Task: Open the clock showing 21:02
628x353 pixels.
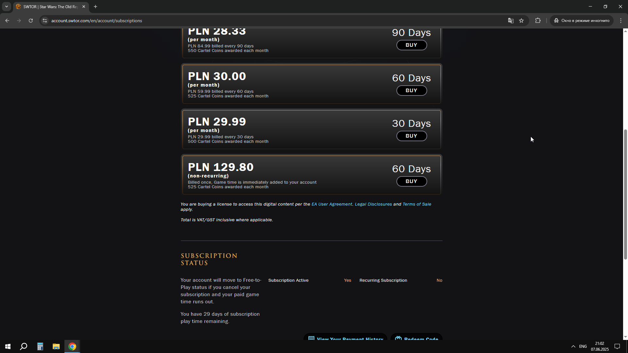Action: [600, 346]
